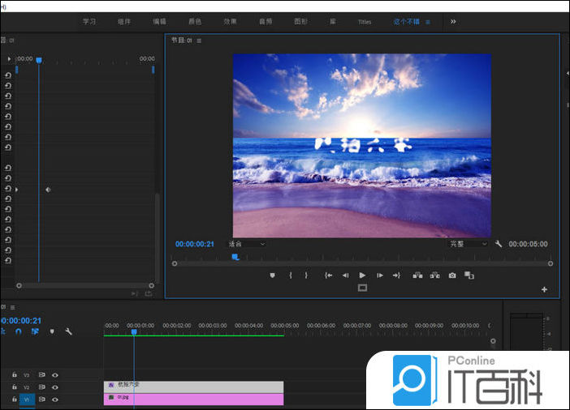Click duration readout 00:00:05:00
Viewport: 570px width, 410px height.
pyautogui.click(x=528, y=244)
